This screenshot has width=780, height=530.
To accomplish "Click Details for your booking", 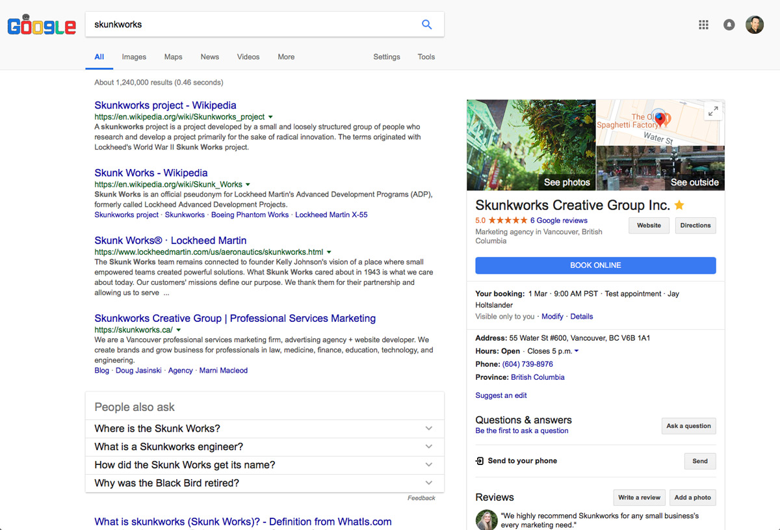I will pyautogui.click(x=582, y=317).
